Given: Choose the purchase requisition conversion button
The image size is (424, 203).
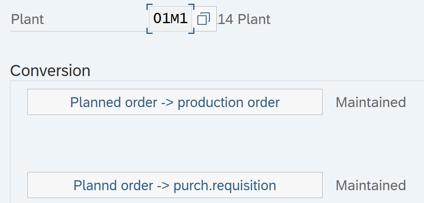Looking at the screenshot, I should point(175,185).
